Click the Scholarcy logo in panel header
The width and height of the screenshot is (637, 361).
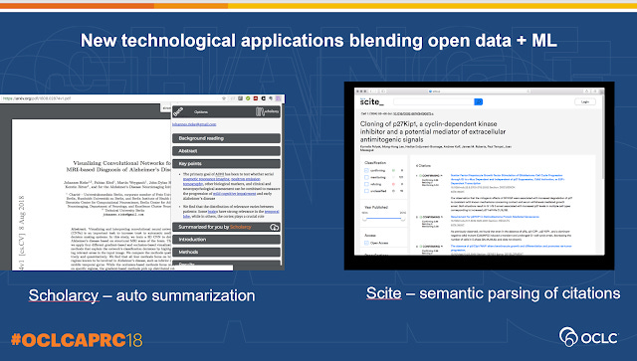(268, 111)
